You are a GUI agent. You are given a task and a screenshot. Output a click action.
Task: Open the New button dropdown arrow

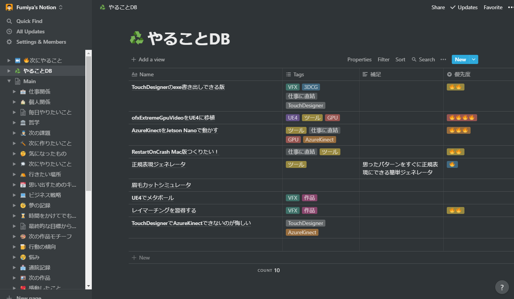click(x=474, y=60)
